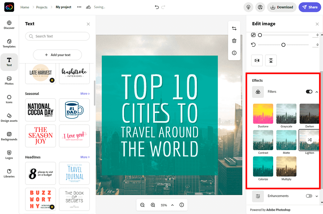Screen dimensions: 323x214
Task: Open the Photos sidebar section
Action: pyautogui.click(x=9, y=80)
